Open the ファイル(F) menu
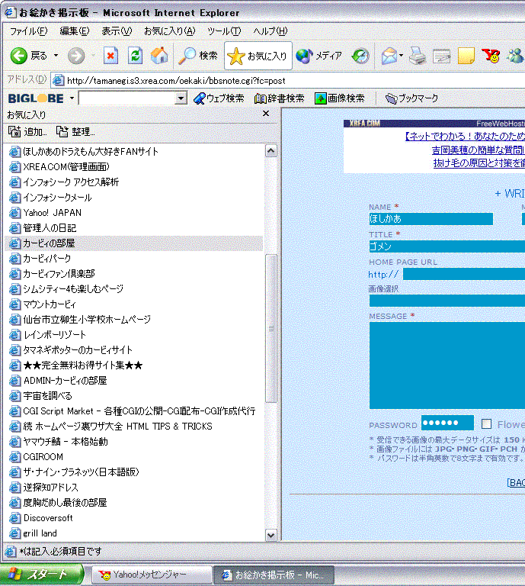Viewport: 525px width, 586px height. click(x=29, y=31)
